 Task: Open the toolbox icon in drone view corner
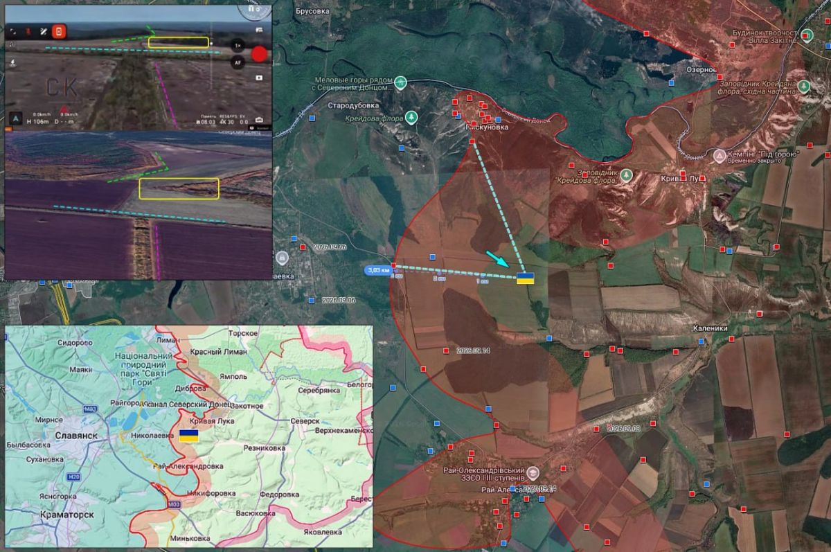[259, 120]
